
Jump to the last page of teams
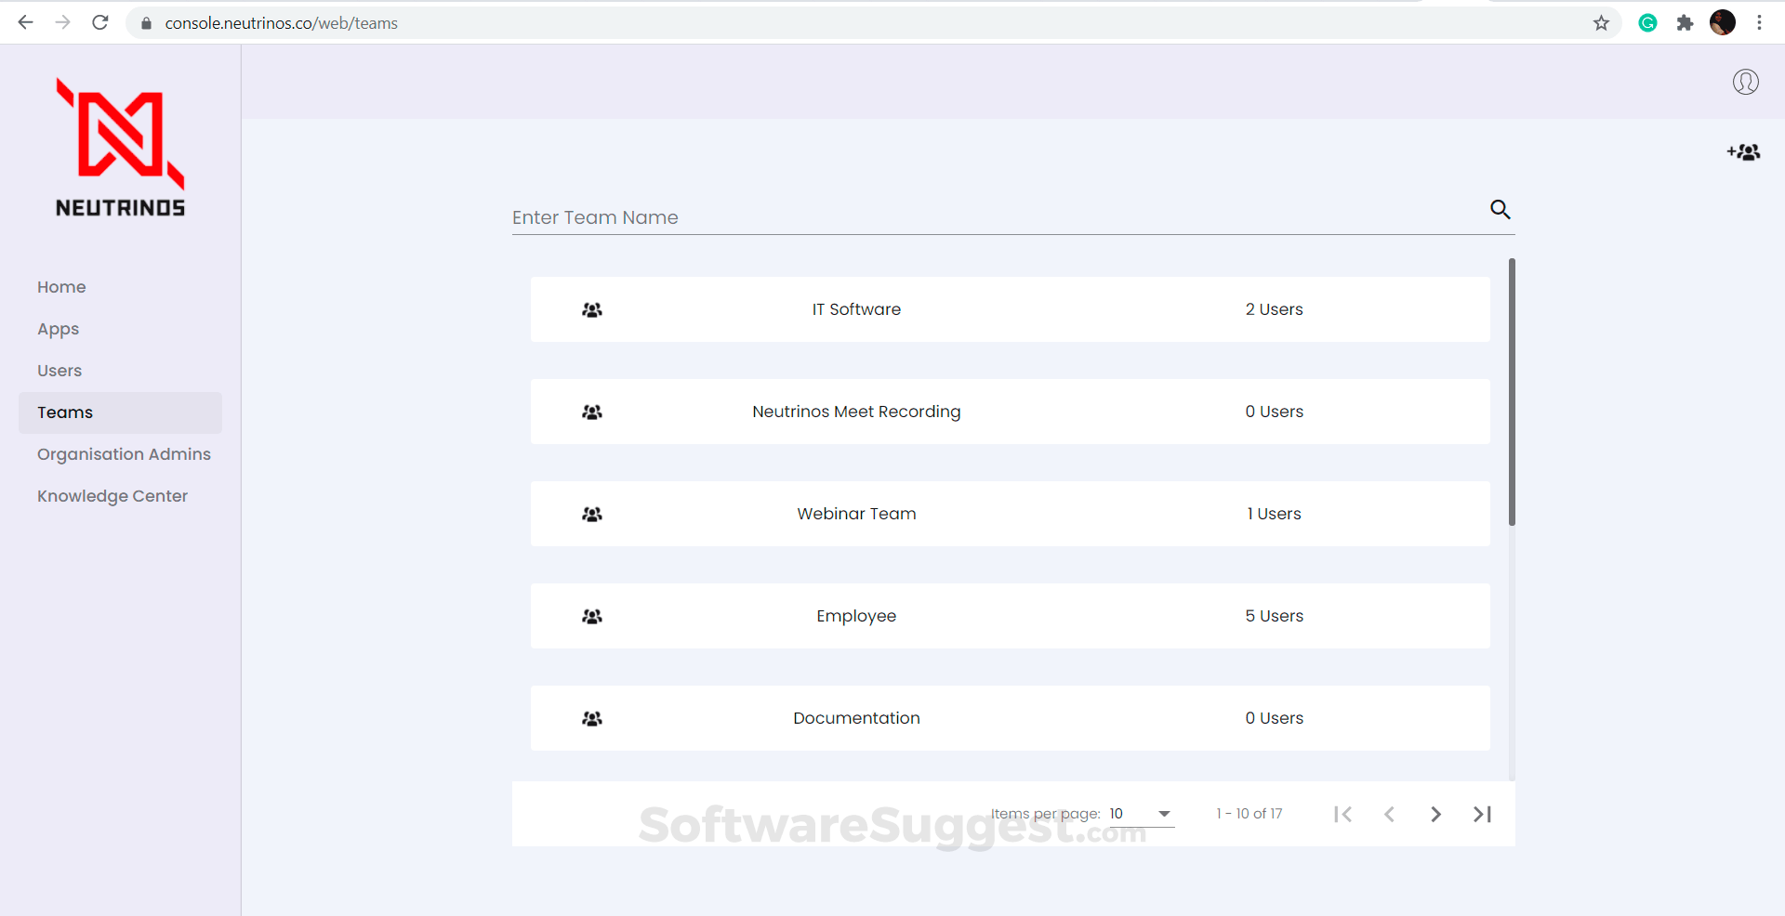pyautogui.click(x=1482, y=814)
